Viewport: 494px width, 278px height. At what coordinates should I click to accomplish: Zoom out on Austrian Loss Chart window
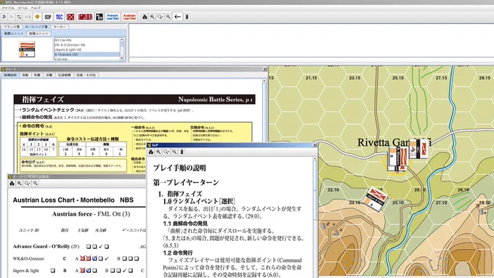(x=36, y=183)
